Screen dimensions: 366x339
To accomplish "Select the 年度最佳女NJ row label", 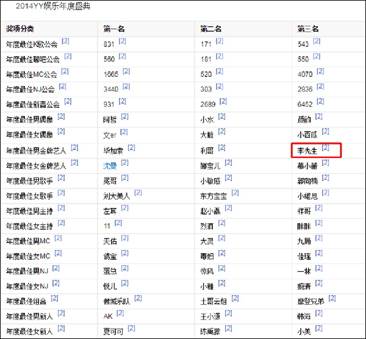I will pos(27,287).
